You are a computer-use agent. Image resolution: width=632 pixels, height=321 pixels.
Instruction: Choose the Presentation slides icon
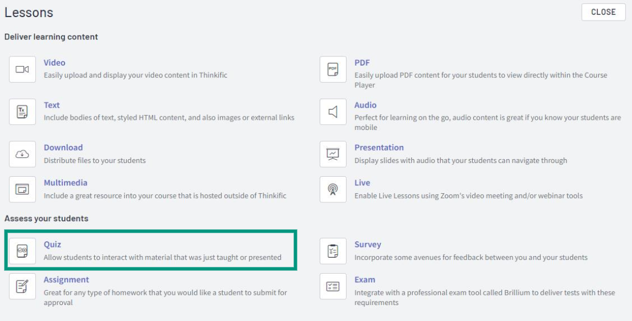[x=333, y=154]
